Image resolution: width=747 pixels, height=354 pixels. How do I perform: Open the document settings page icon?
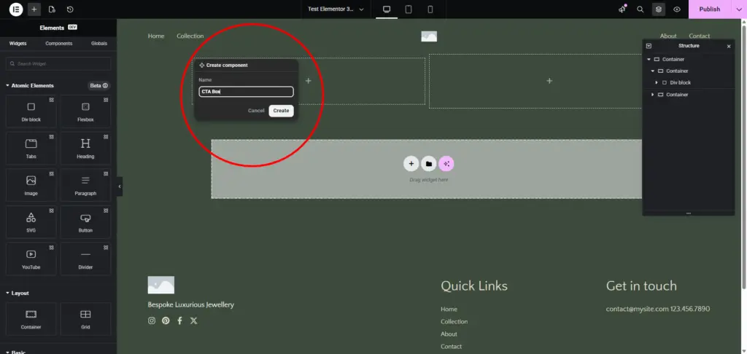coord(52,9)
